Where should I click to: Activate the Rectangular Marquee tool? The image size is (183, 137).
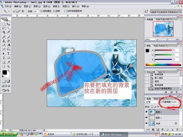click(4, 23)
